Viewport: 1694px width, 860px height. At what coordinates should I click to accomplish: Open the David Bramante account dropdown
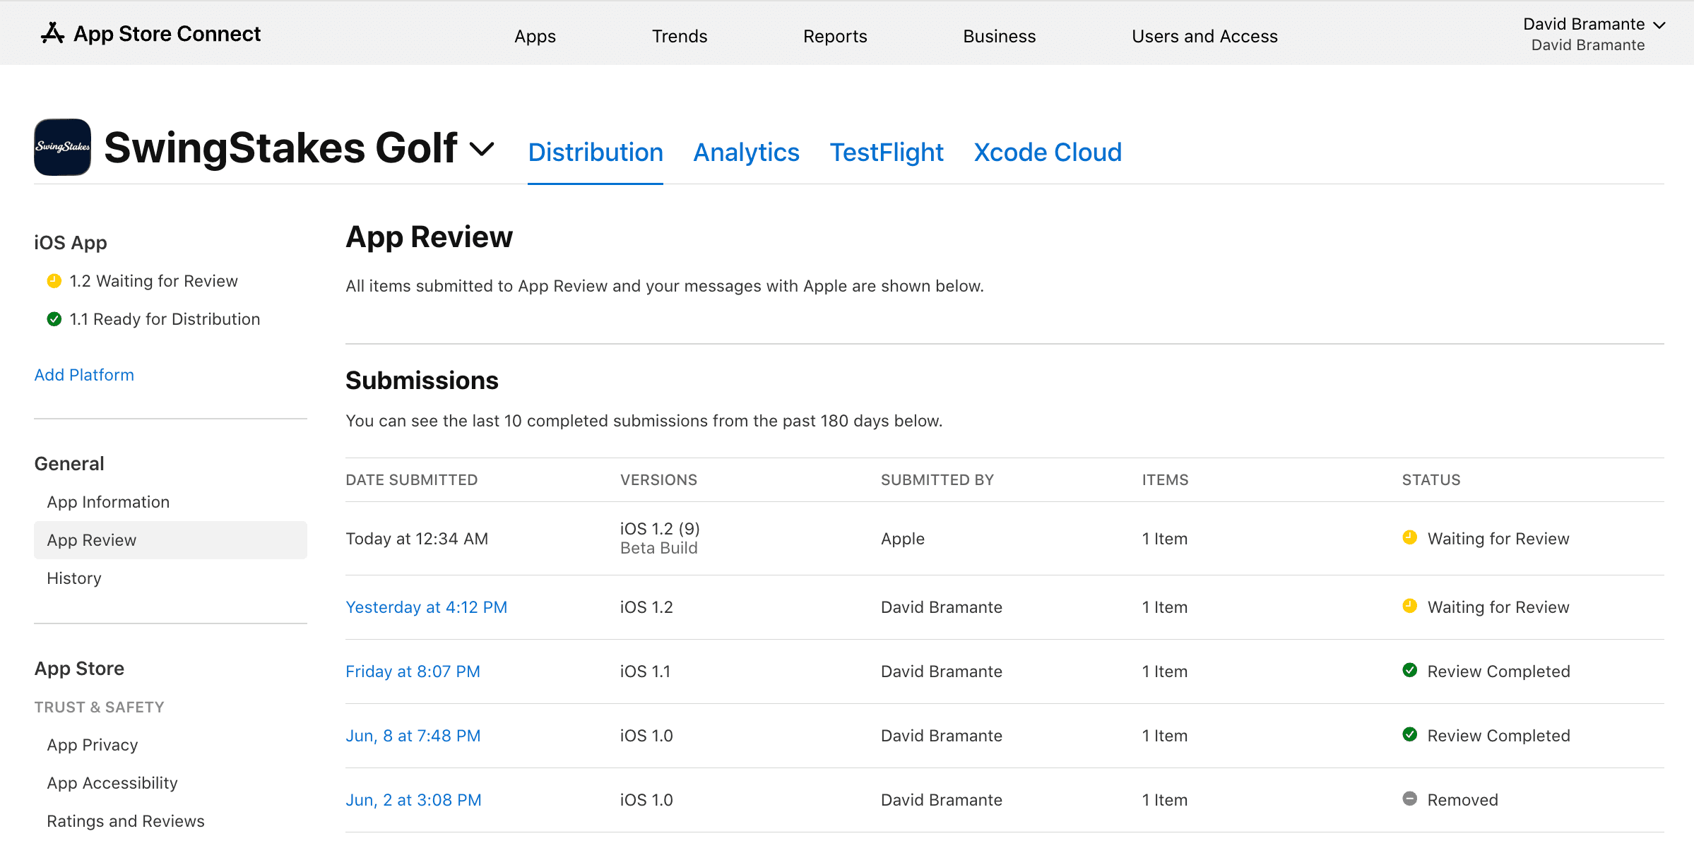coord(1594,34)
